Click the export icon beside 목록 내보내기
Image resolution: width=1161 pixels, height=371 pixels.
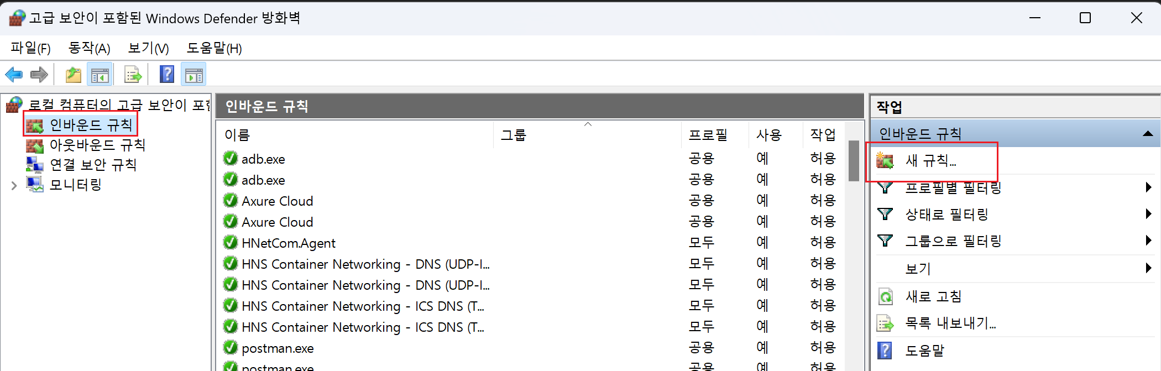click(886, 323)
